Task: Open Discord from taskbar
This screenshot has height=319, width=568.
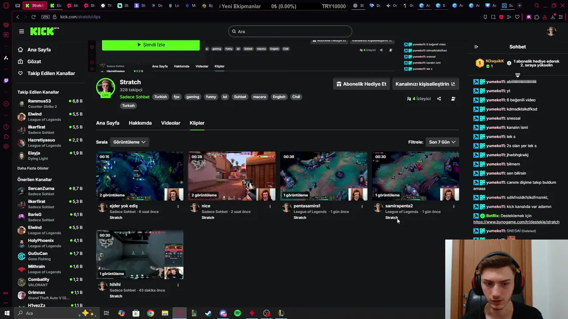Action: (223, 313)
